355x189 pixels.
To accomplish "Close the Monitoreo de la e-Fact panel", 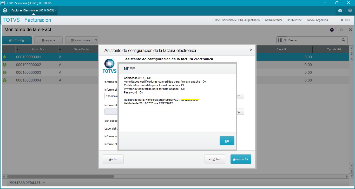I will coord(350,30).
